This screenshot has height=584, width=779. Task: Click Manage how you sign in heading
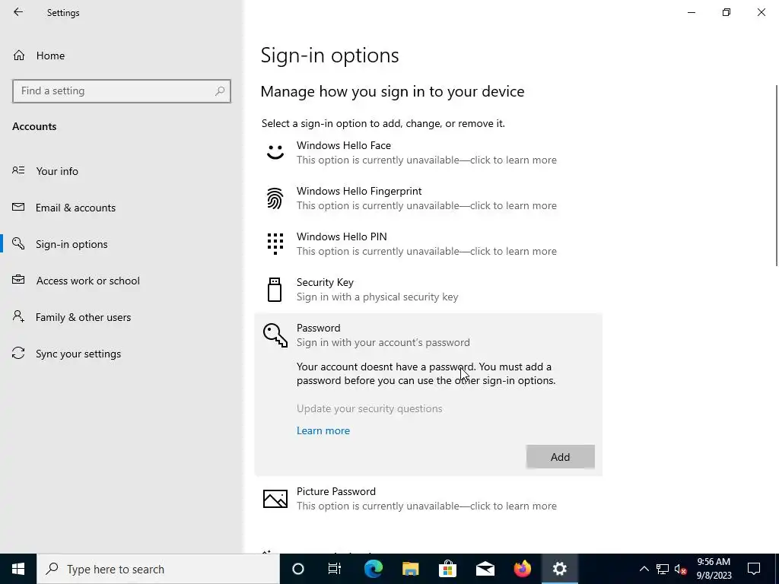pyautogui.click(x=393, y=91)
